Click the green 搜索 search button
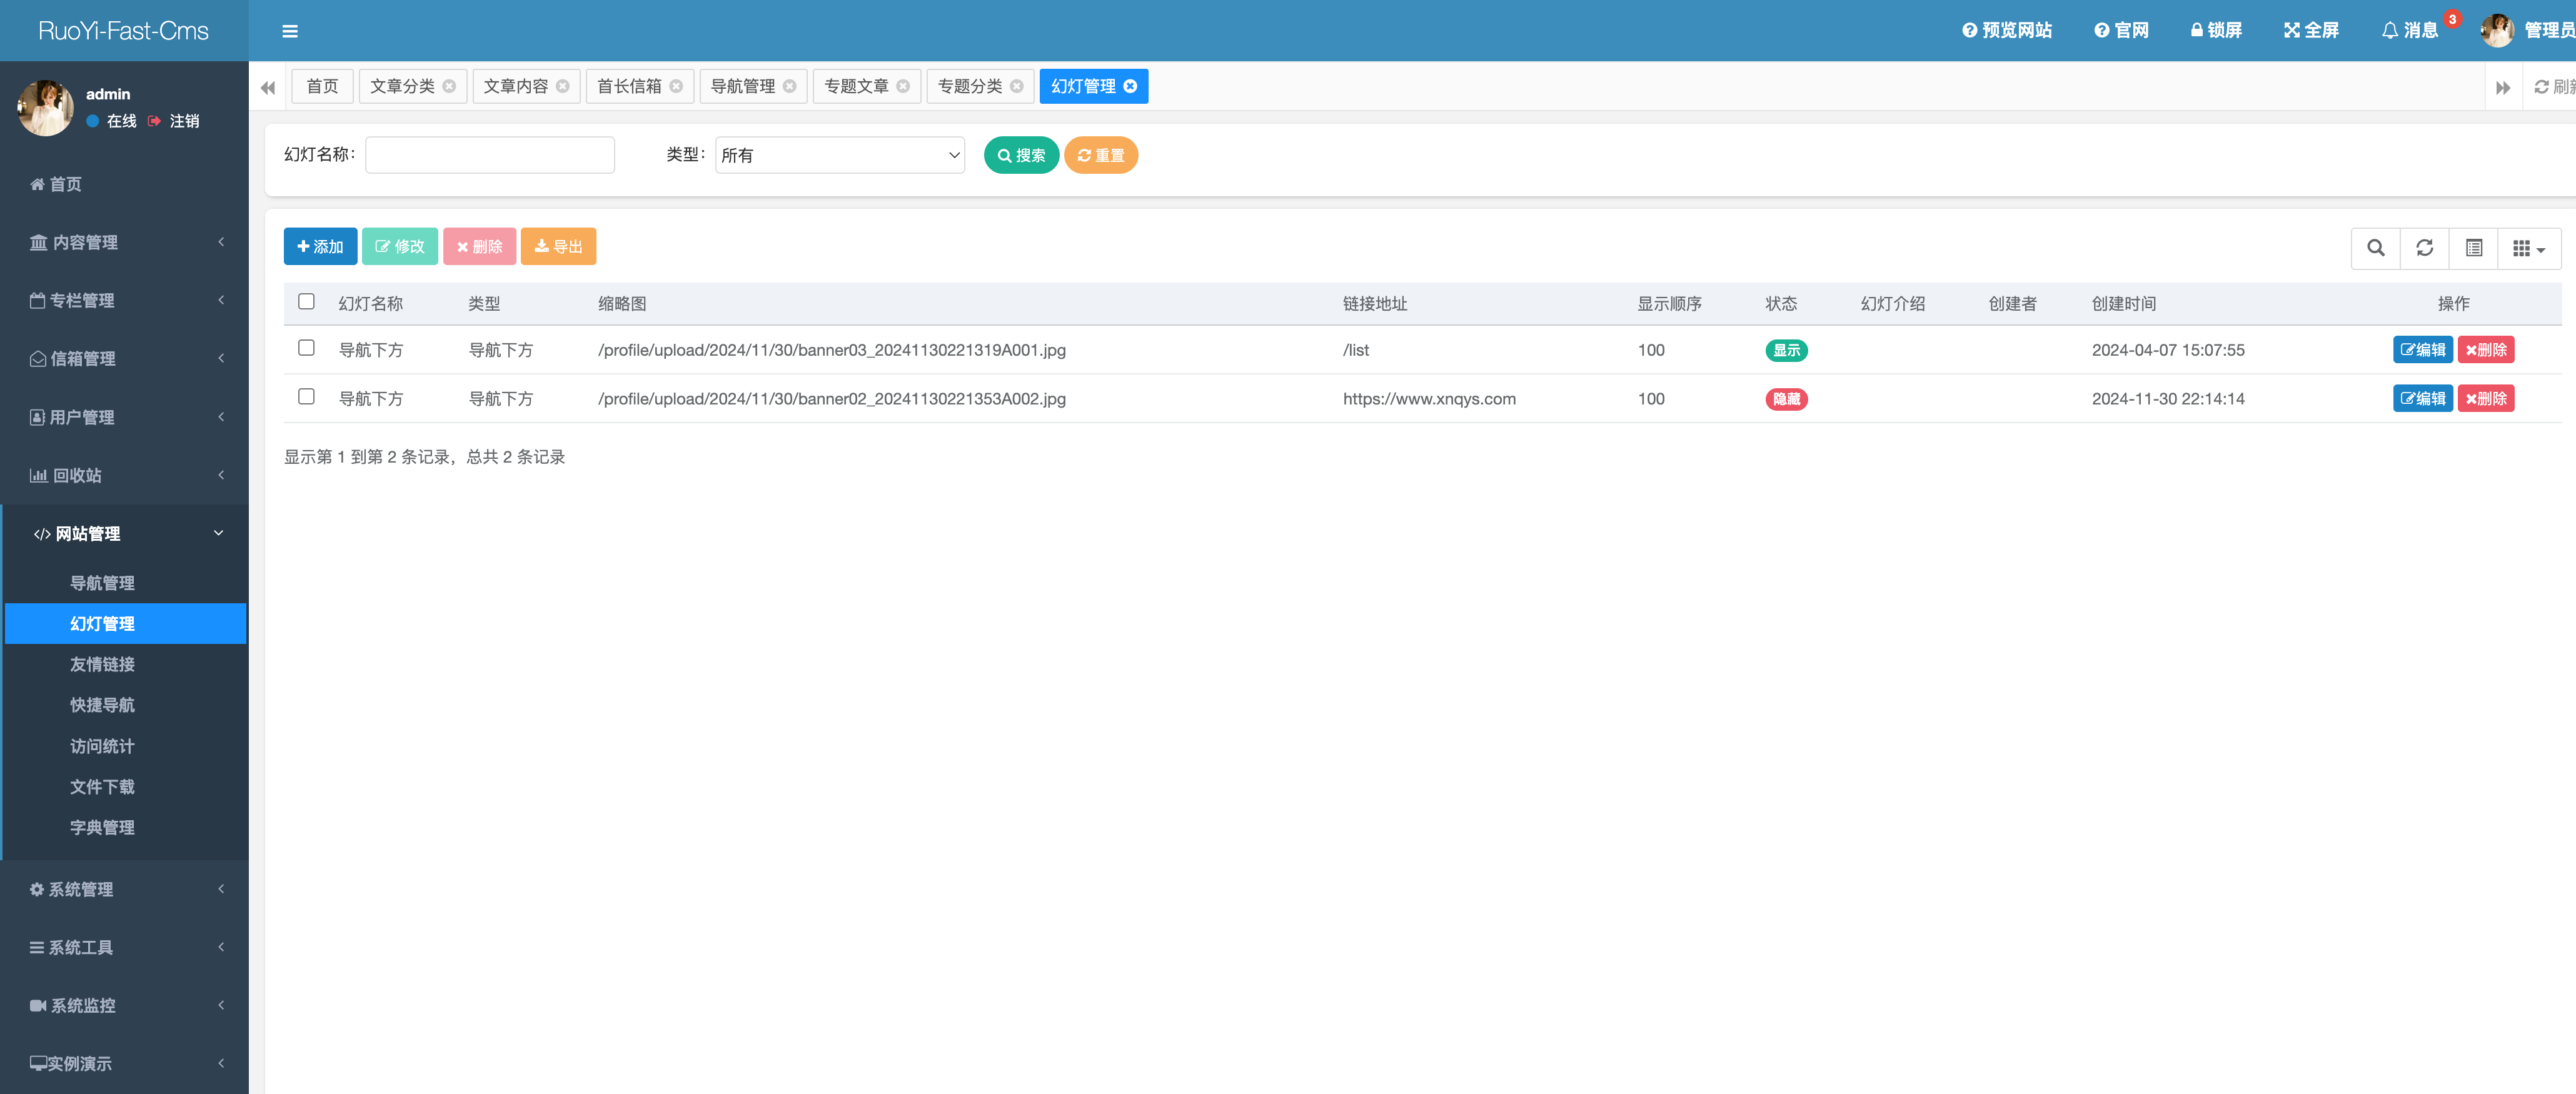 (1021, 155)
